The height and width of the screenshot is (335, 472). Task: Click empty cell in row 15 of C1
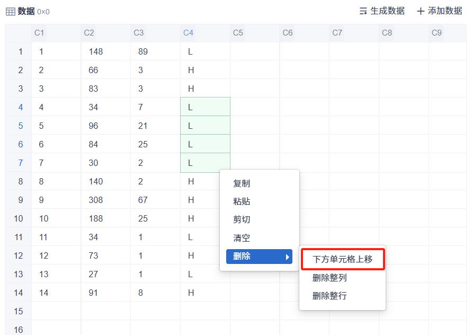click(x=56, y=311)
